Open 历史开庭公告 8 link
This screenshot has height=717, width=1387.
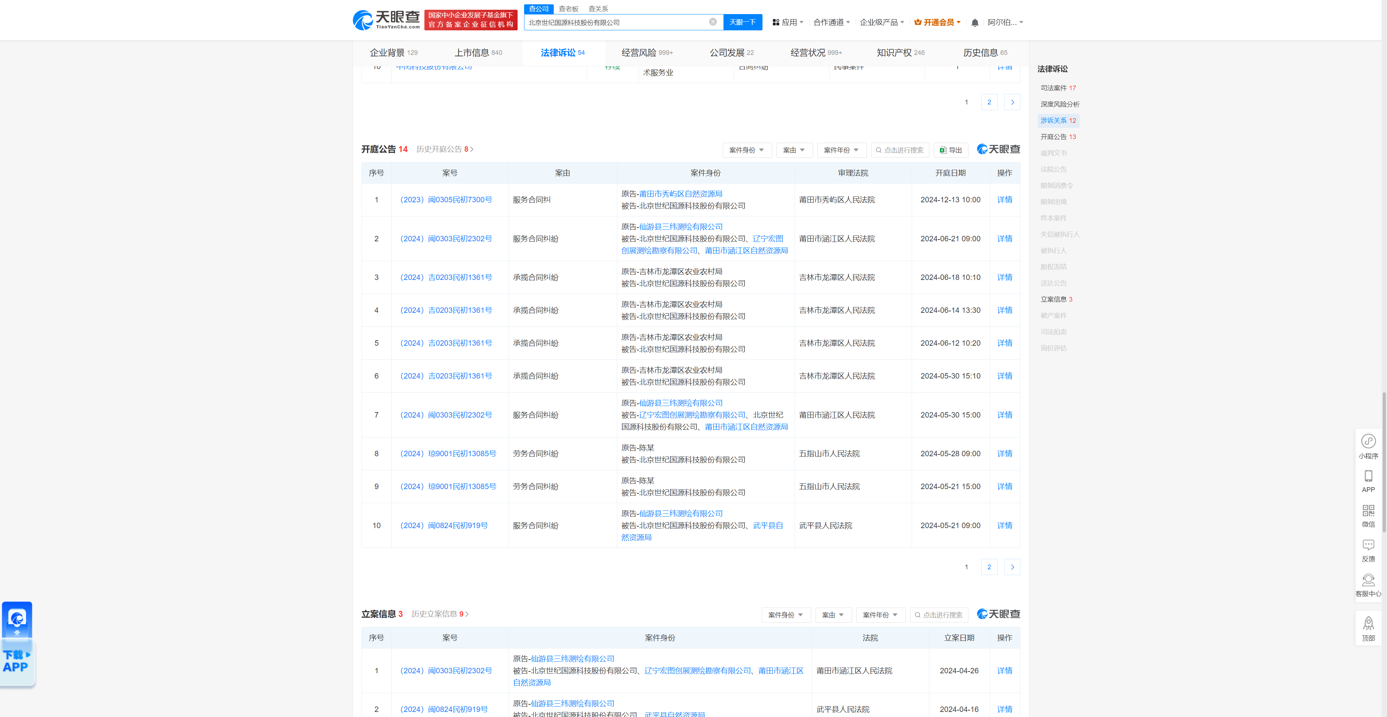pyautogui.click(x=445, y=149)
